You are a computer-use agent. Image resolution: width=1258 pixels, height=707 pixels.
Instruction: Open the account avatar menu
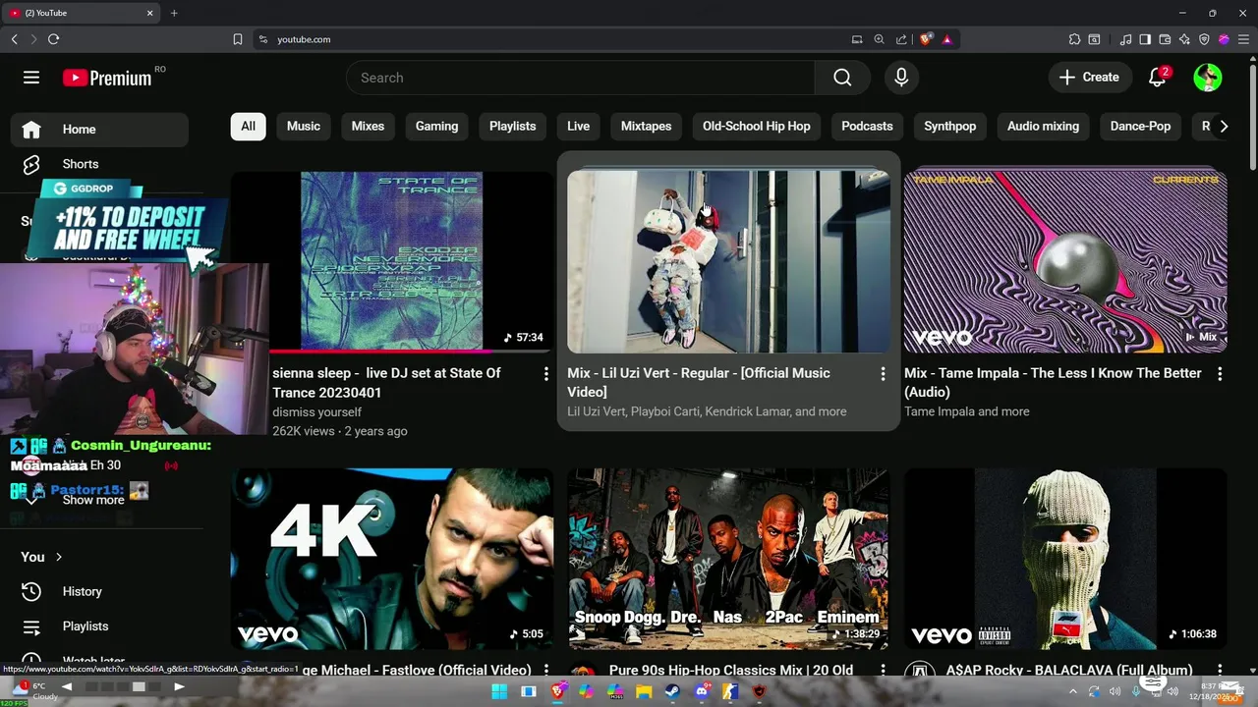pos(1208,78)
